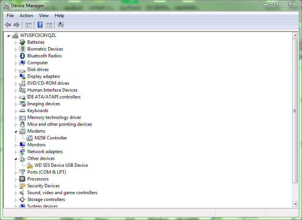This screenshot has height=220, width=302.
Task: Expand the Network adapters node
Action: click(16, 152)
